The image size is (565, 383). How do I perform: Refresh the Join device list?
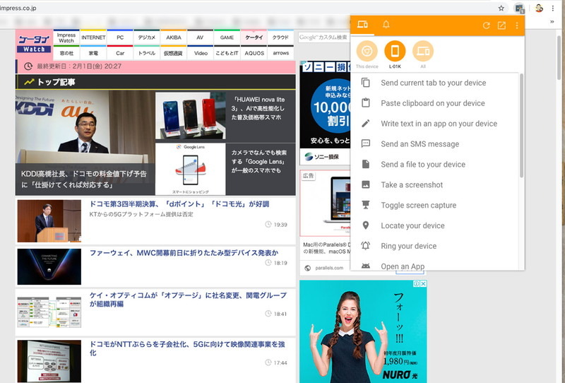pos(486,25)
